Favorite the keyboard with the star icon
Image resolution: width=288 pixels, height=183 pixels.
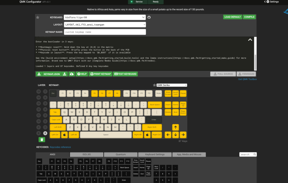pyautogui.click(x=38, y=17)
